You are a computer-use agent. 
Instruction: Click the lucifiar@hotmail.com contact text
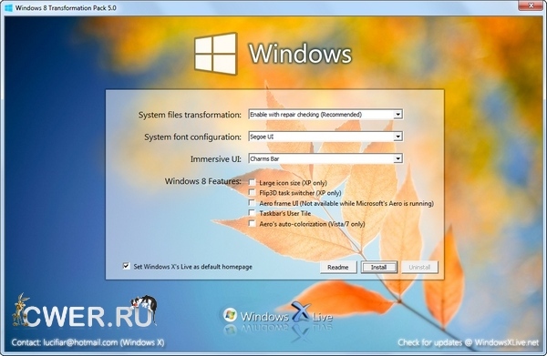tap(80, 342)
